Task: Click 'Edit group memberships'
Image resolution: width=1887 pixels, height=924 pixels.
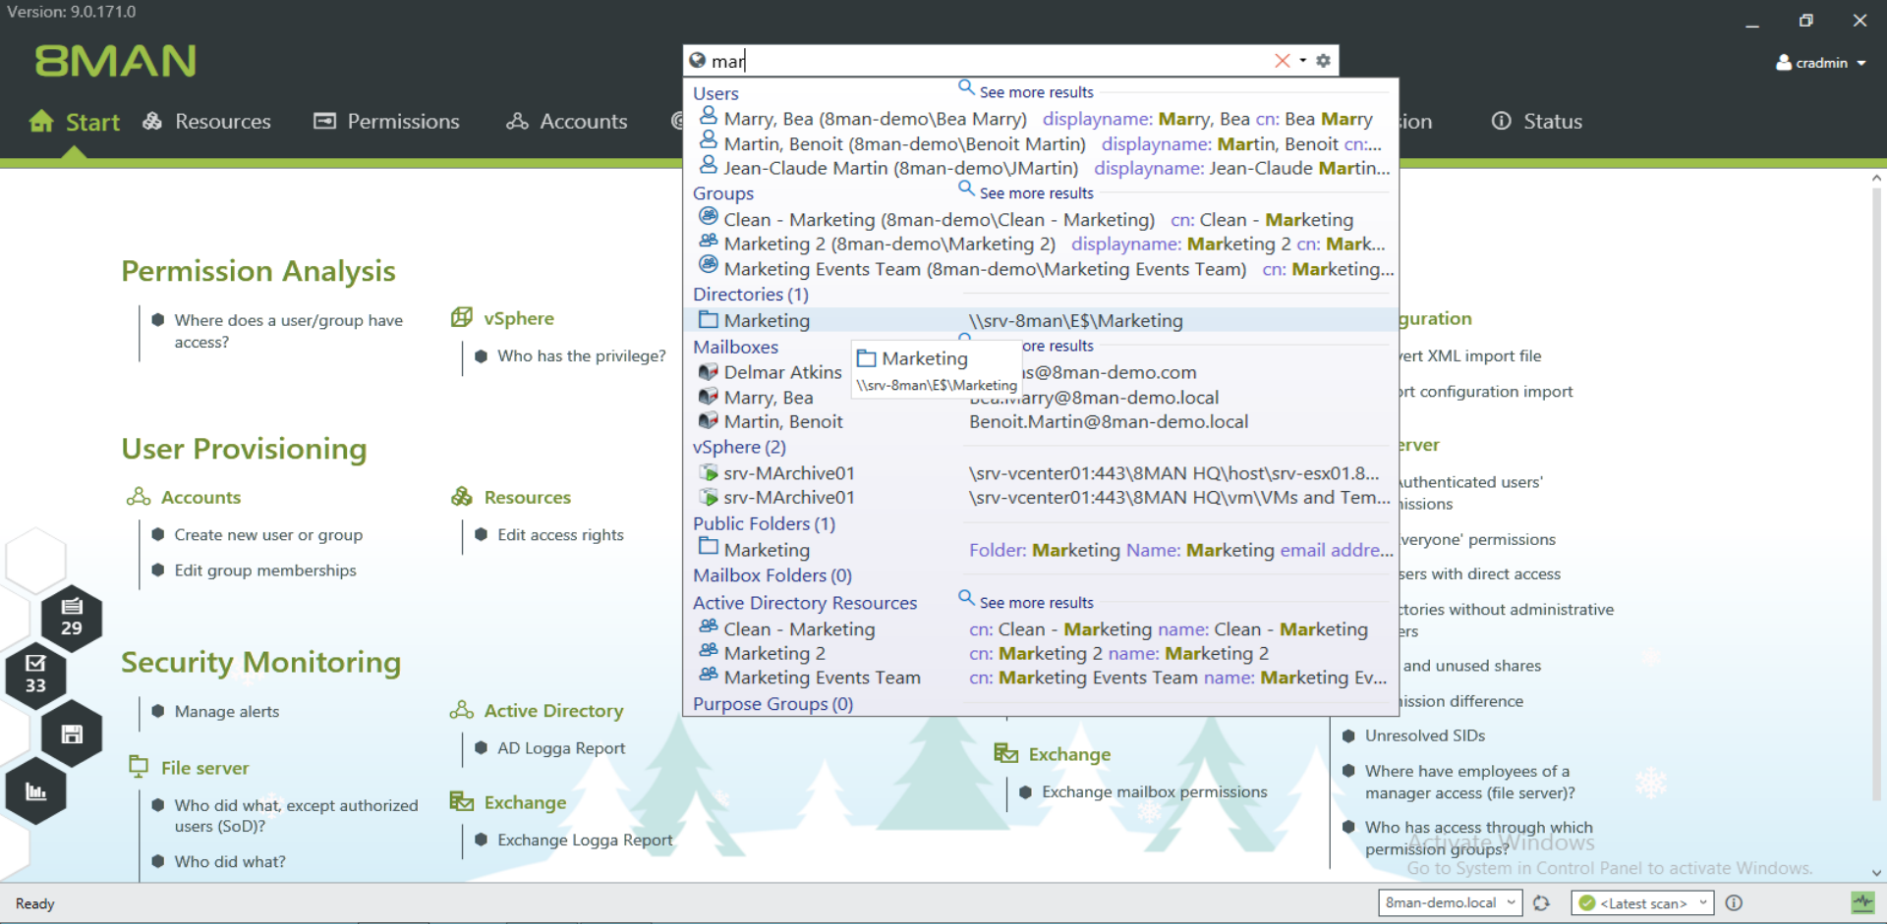Action: [x=265, y=571]
